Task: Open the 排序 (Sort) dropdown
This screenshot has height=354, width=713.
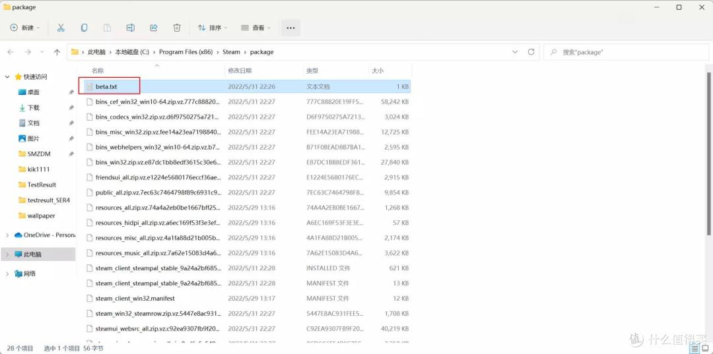Action: [213, 28]
